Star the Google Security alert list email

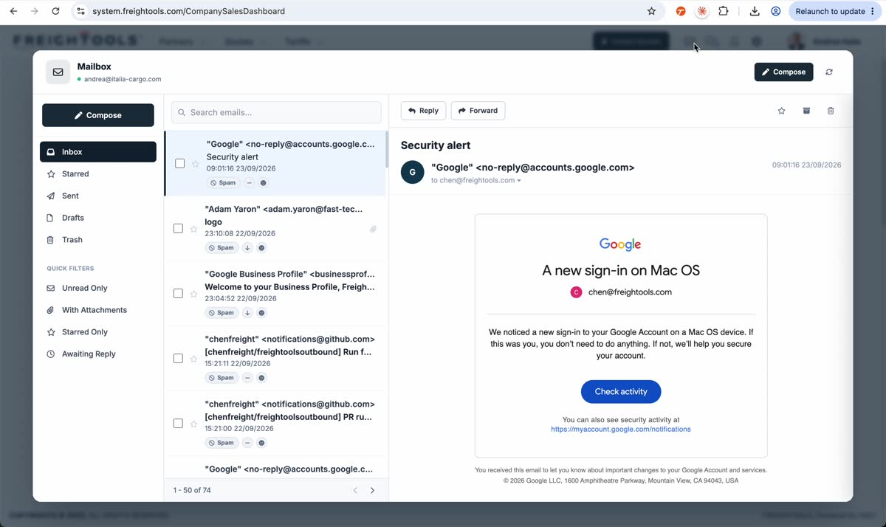coord(196,164)
